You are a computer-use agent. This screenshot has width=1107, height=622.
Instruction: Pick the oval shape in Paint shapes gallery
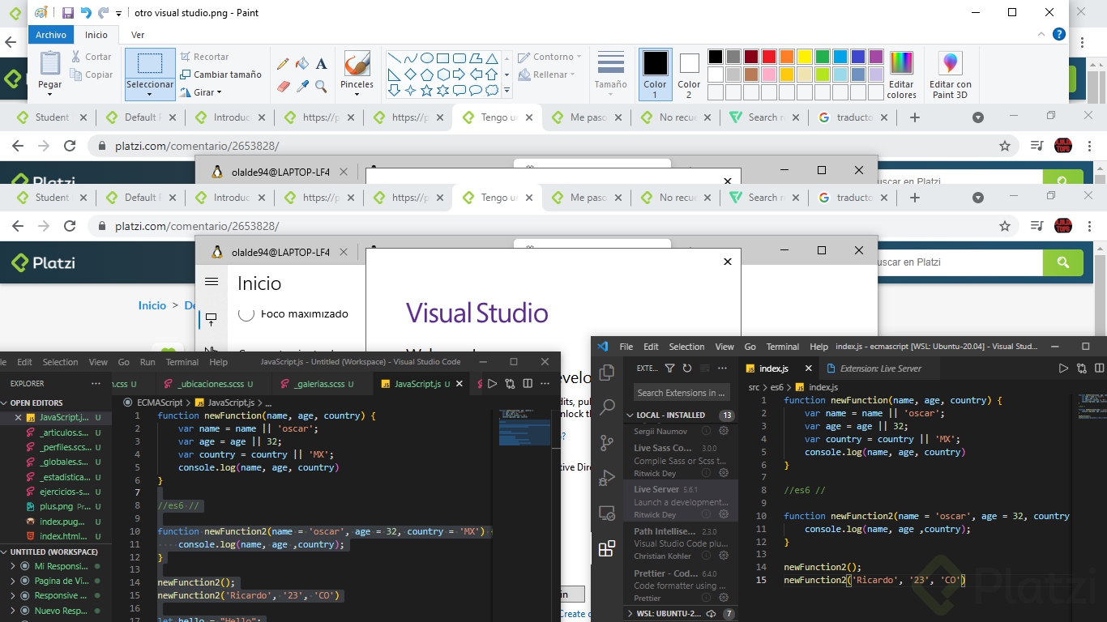click(426, 58)
